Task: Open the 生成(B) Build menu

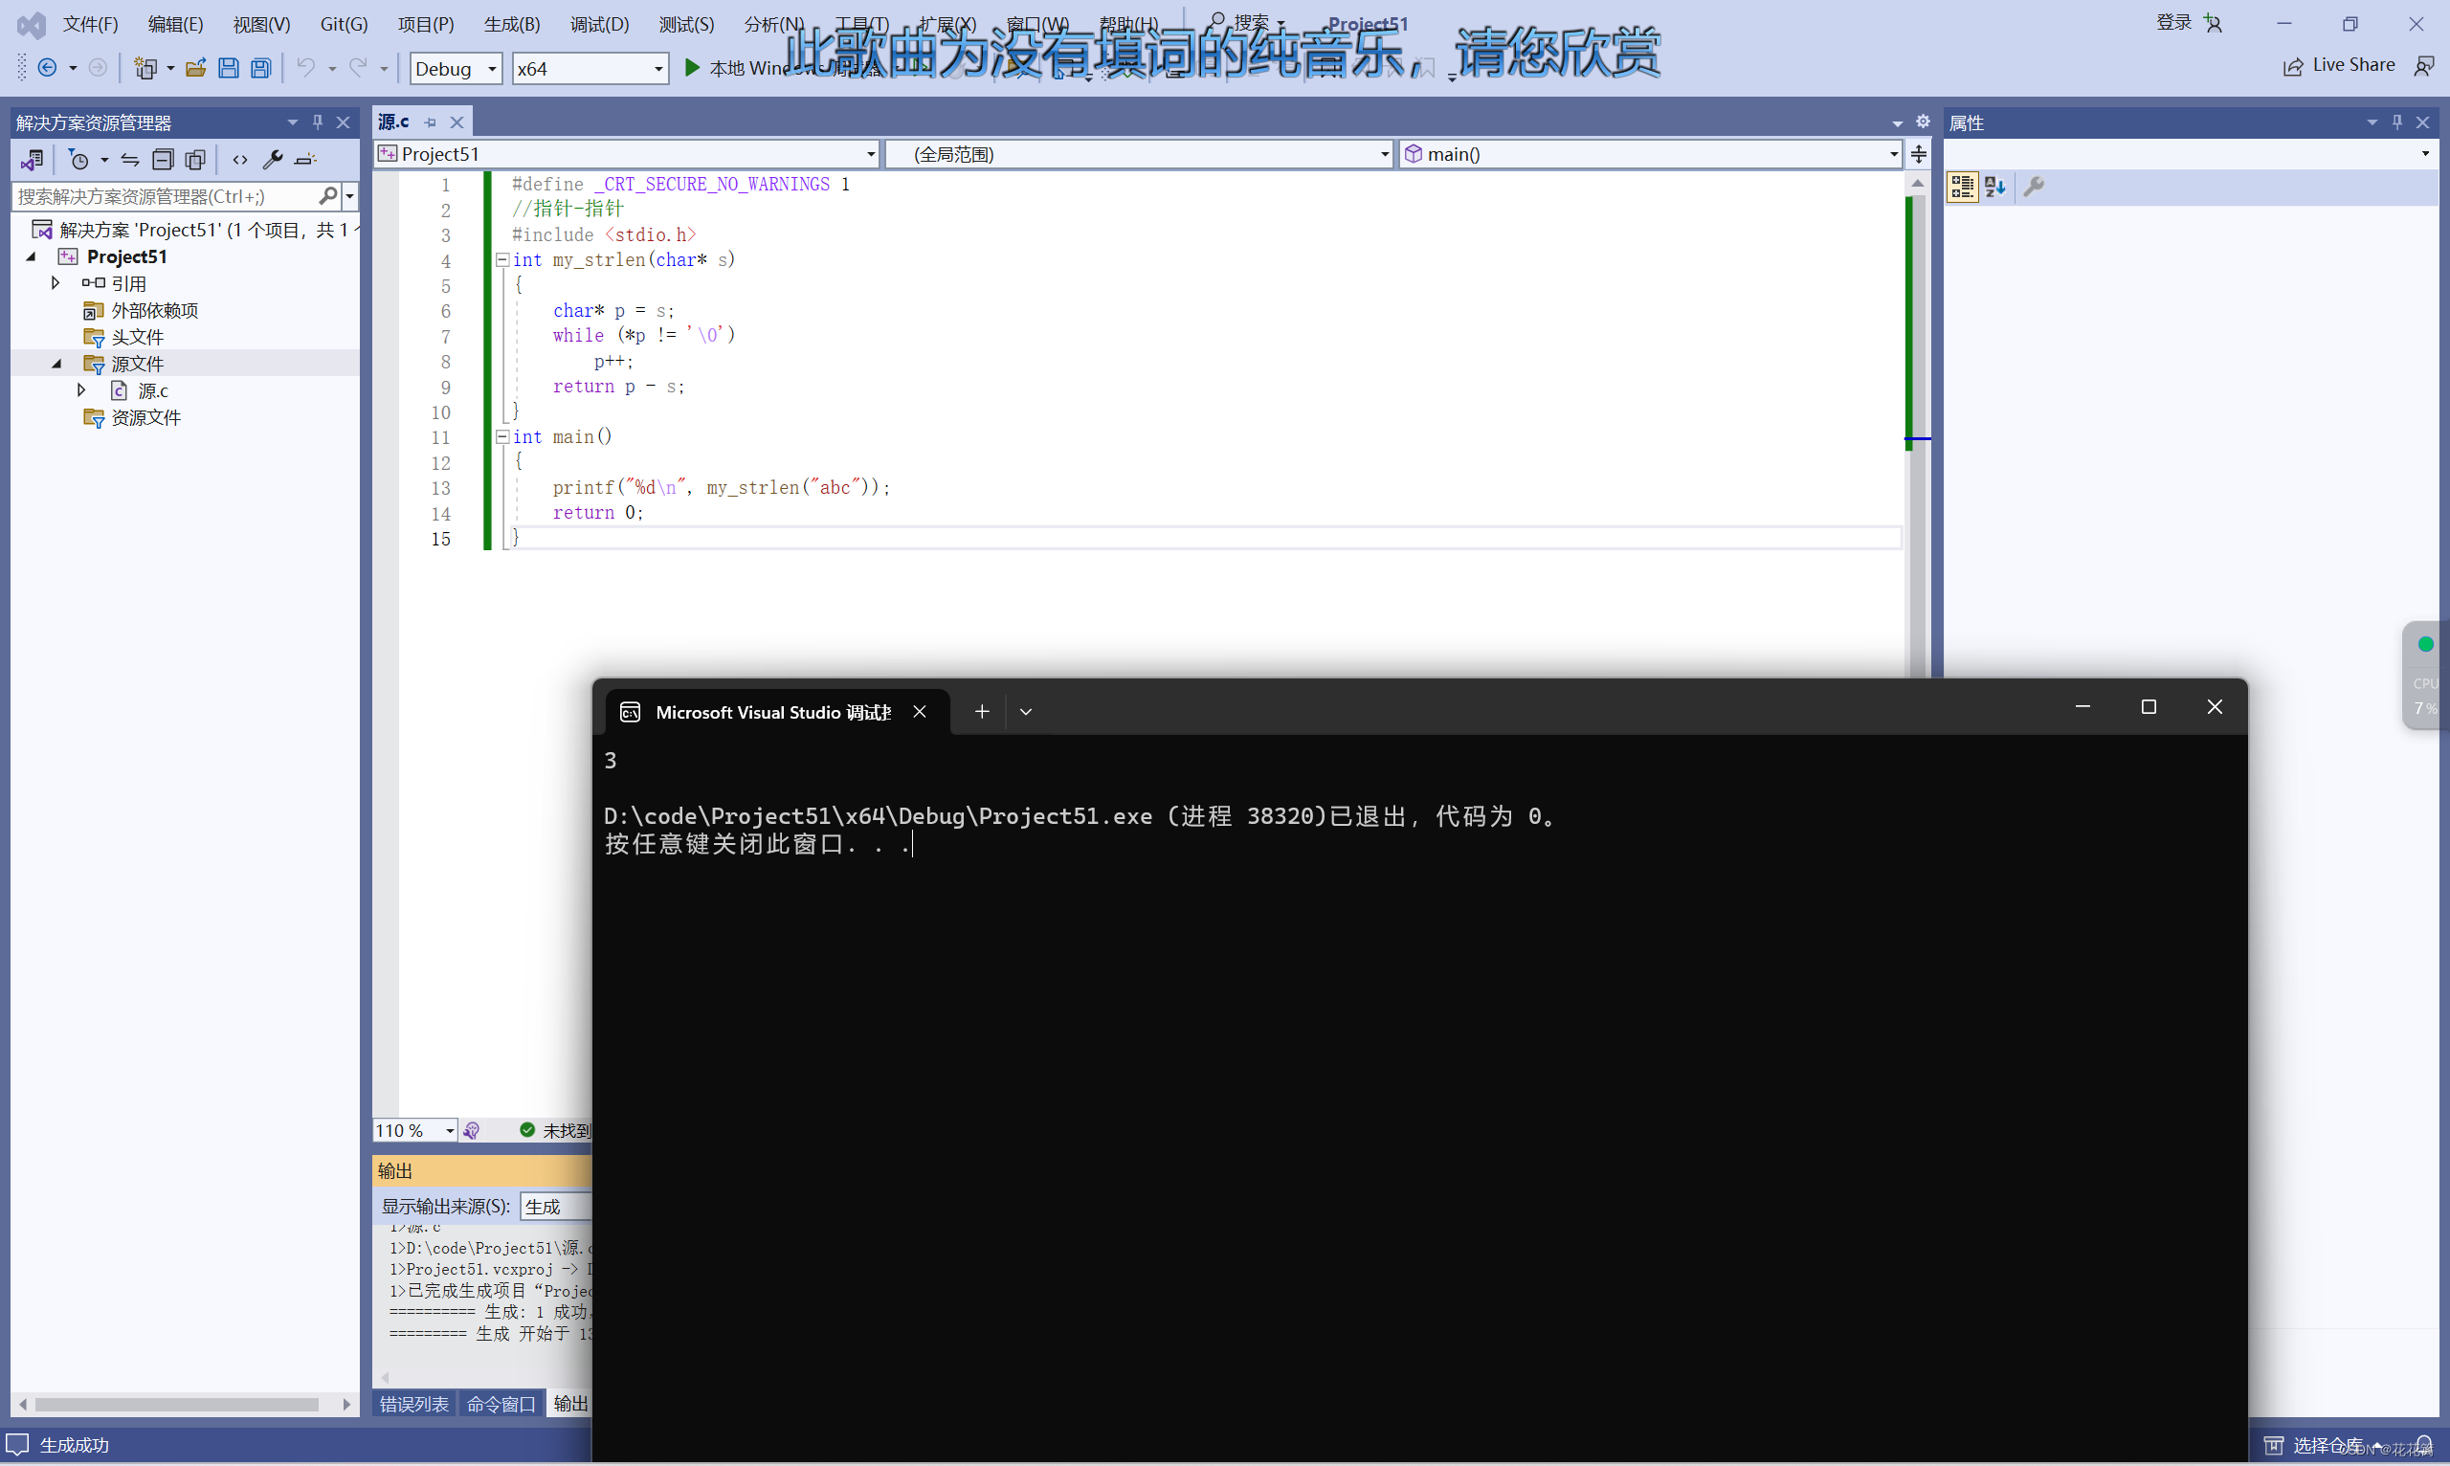Action: pos(511,24)
